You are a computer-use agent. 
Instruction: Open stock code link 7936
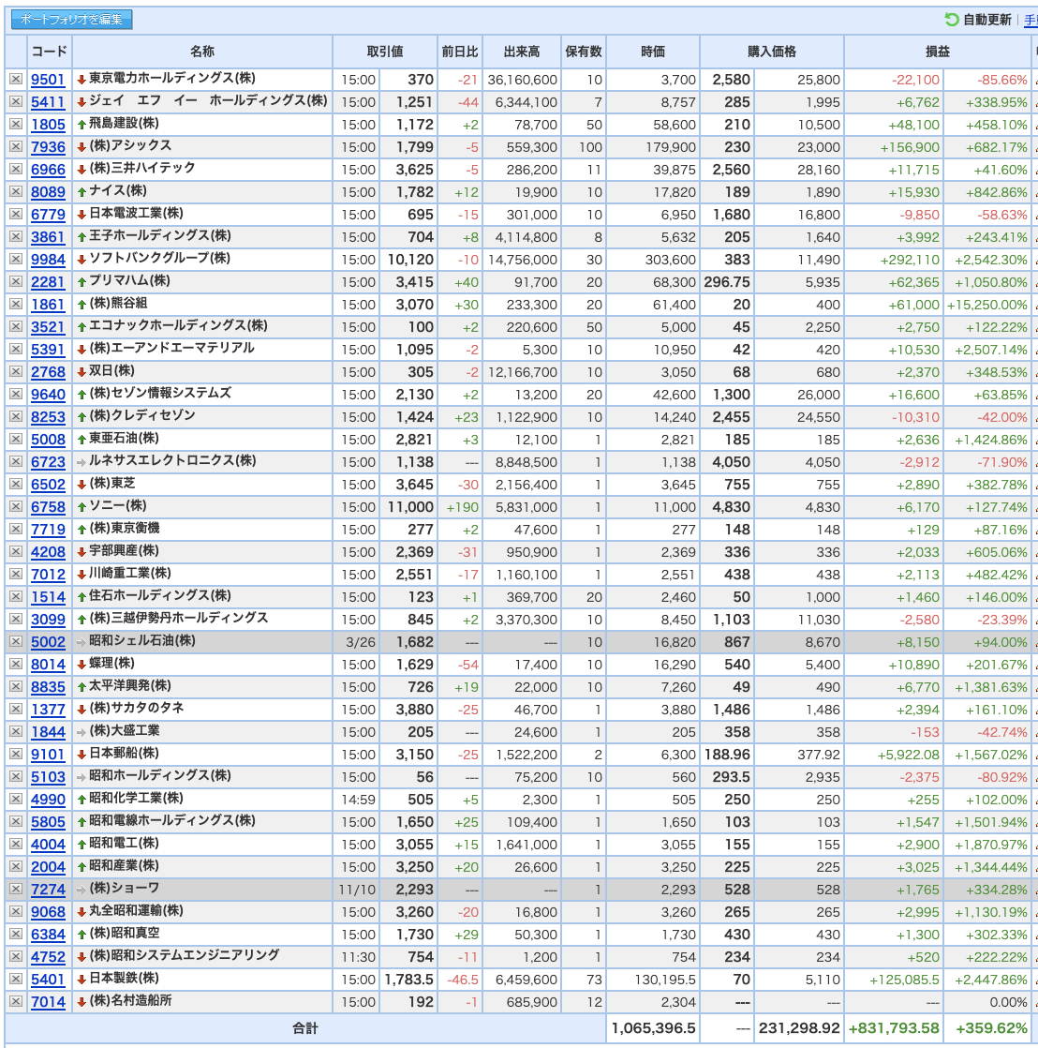pyautogui.click(x=48, y=147)
